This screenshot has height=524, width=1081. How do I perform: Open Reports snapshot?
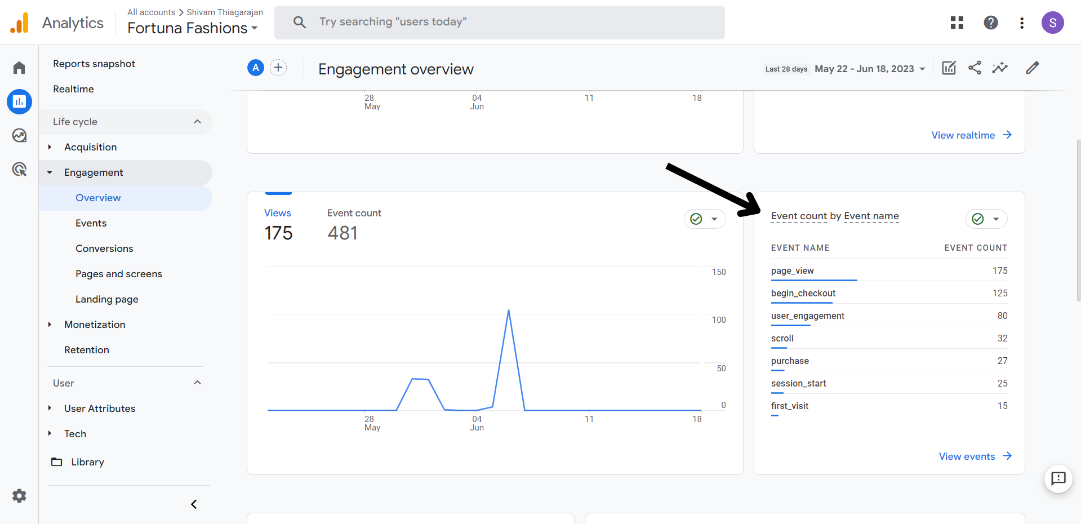click(x=94, y=64)
